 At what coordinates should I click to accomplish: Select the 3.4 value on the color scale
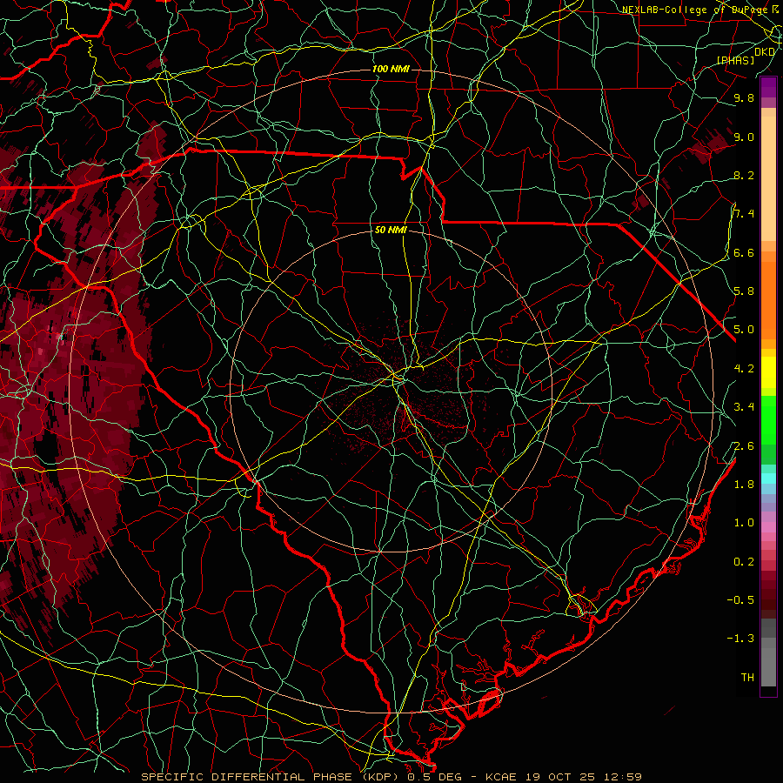744,407
